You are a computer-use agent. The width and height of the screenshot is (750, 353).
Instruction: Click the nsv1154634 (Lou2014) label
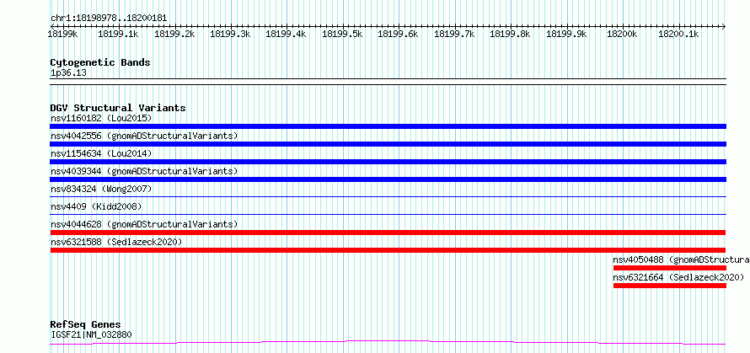pos(101,153)
